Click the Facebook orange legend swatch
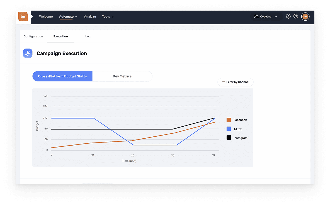The image size is (330, 205). click(x=229, y=120)
